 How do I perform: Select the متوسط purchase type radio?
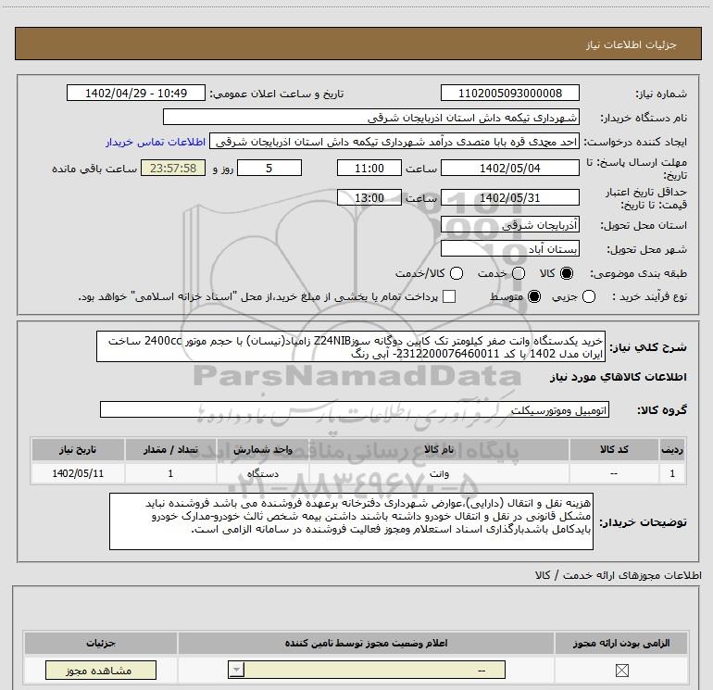point(534,296)
